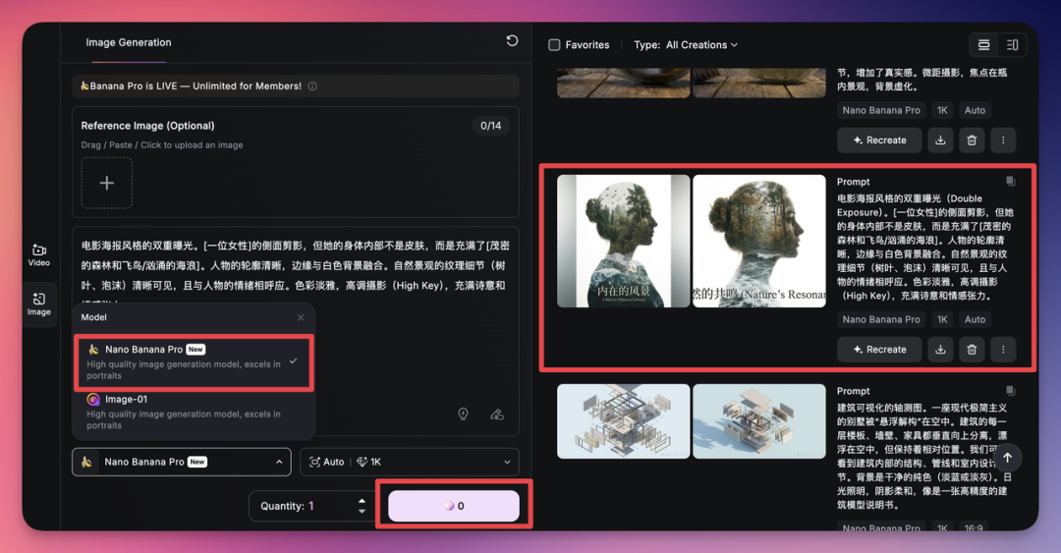
Task: Copy the architecture axonometric prompt
Action: point(1010,391)
